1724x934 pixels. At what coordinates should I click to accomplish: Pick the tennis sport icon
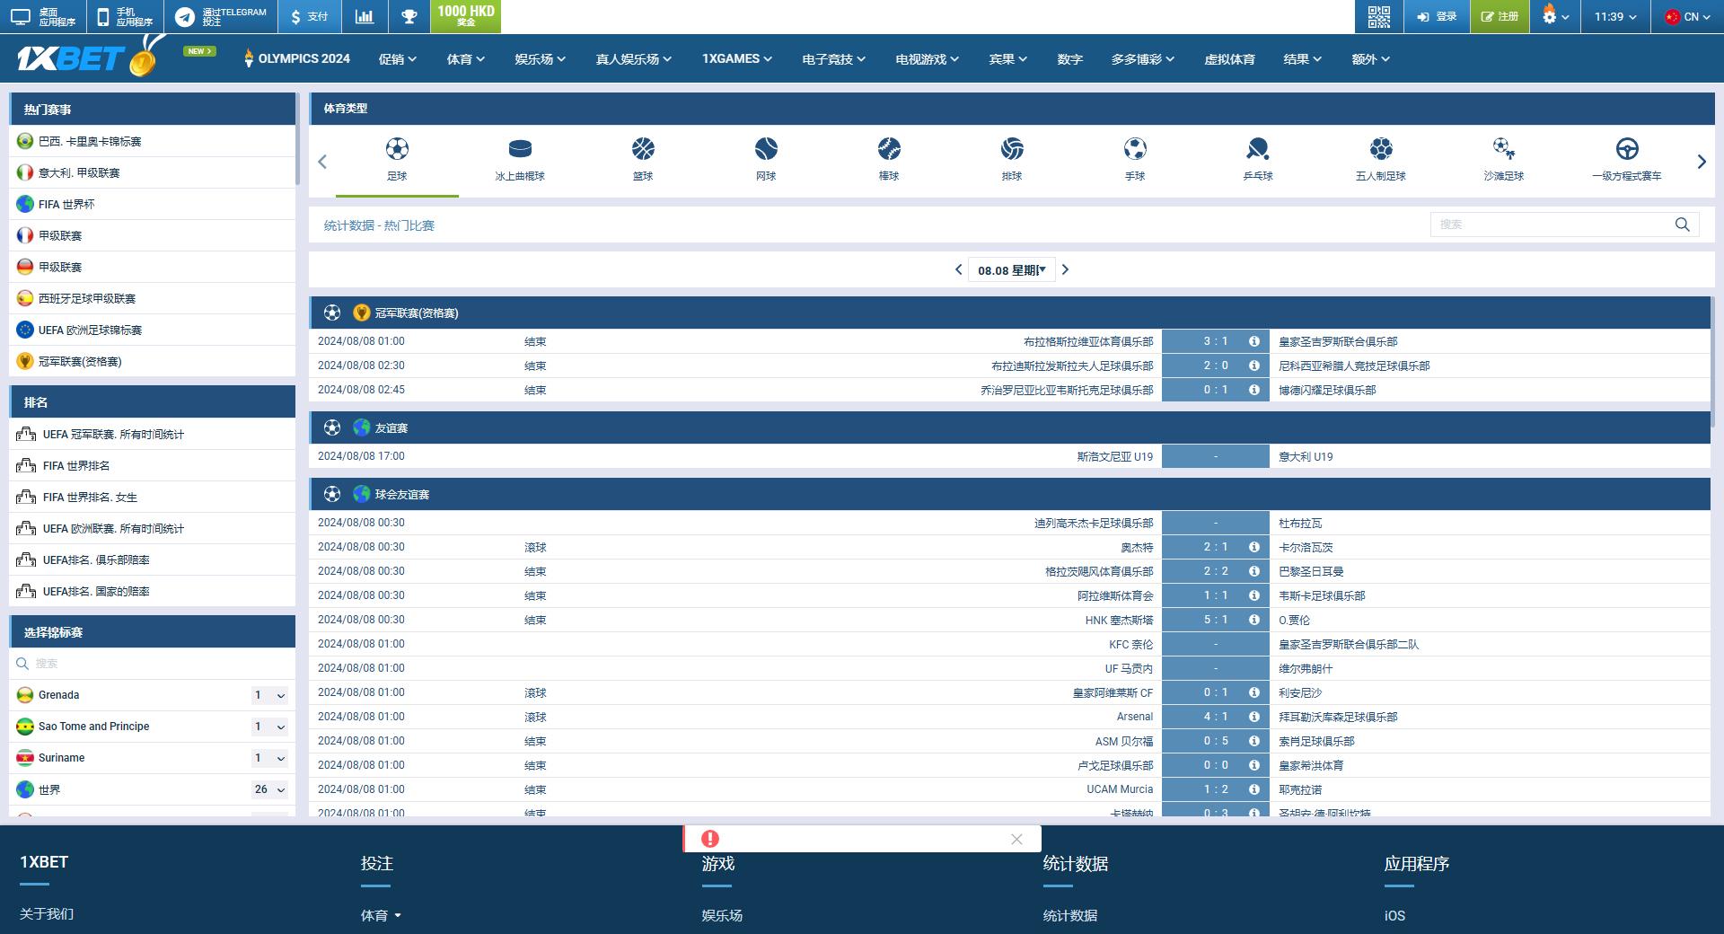[766, 149]
